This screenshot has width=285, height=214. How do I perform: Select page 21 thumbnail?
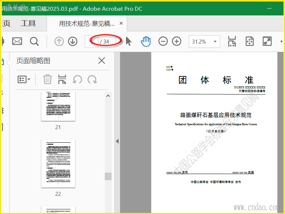point(58,106)
